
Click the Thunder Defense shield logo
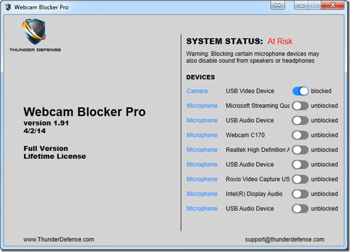pos(34,31)
